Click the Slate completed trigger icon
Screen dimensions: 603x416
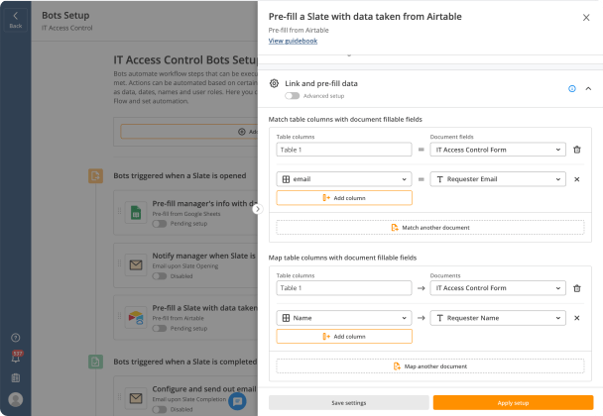tap(95, 362)
